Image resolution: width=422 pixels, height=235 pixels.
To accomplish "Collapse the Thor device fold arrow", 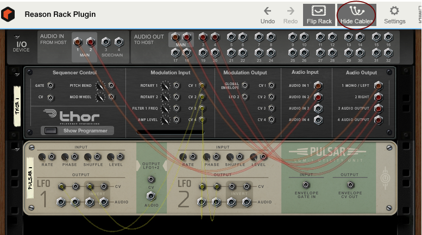I will pyautogui.click(x=17, y=74).
